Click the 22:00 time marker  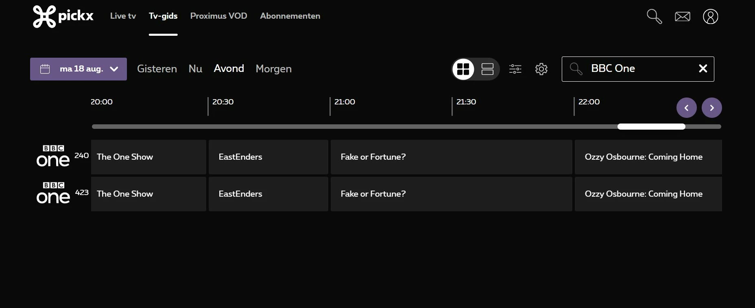pyautogui.click(x=589, y=102)
